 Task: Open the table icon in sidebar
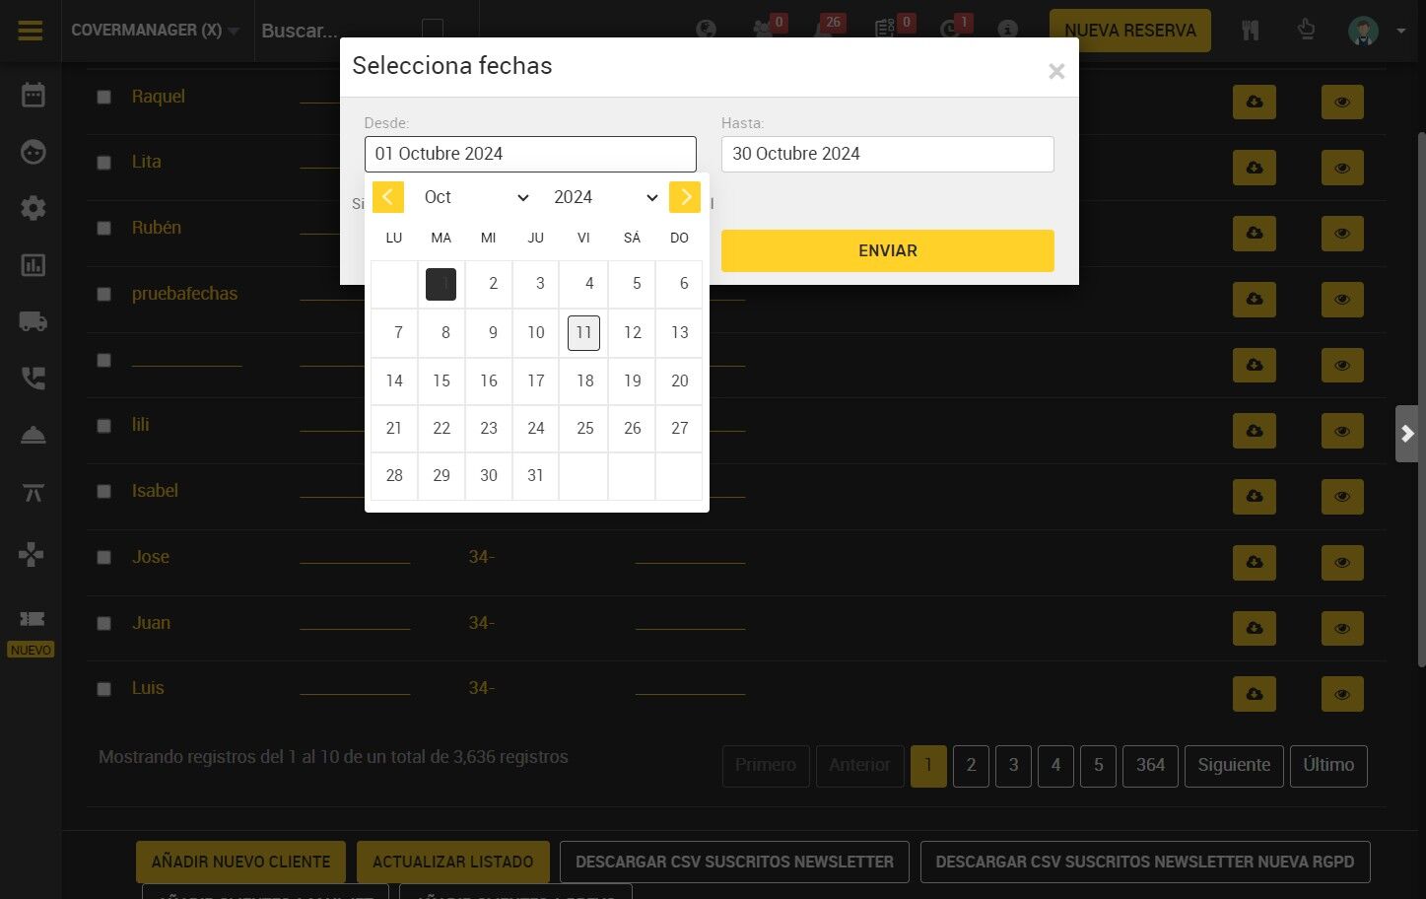[x=34, y=493]
